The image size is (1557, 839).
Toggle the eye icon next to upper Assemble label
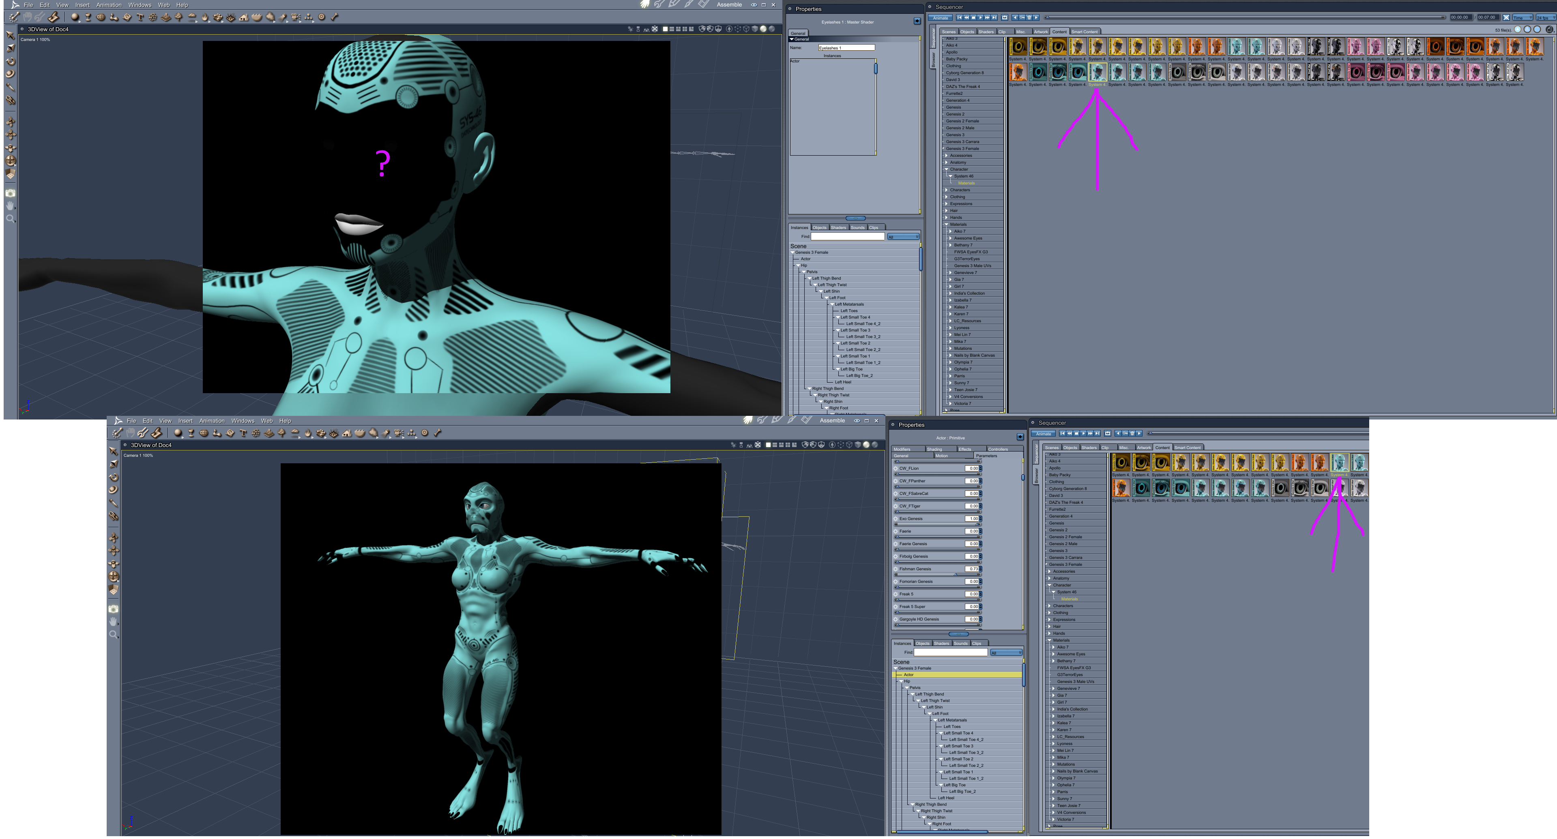pyautogui.click(x=754, y=5)
